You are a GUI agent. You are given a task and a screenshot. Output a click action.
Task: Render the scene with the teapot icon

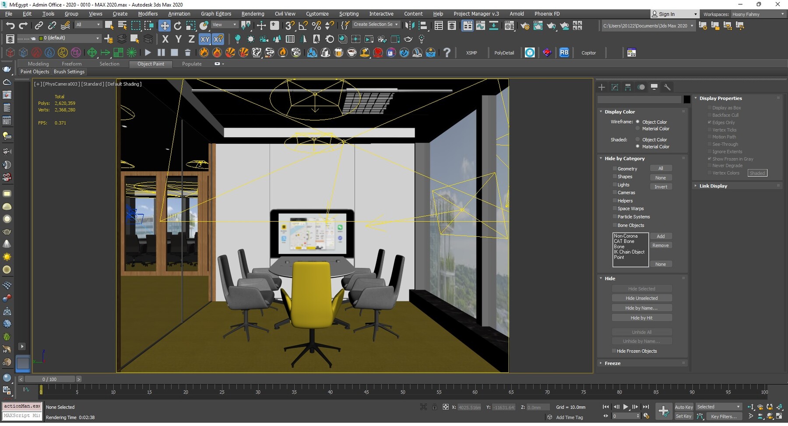coord(551,27)
